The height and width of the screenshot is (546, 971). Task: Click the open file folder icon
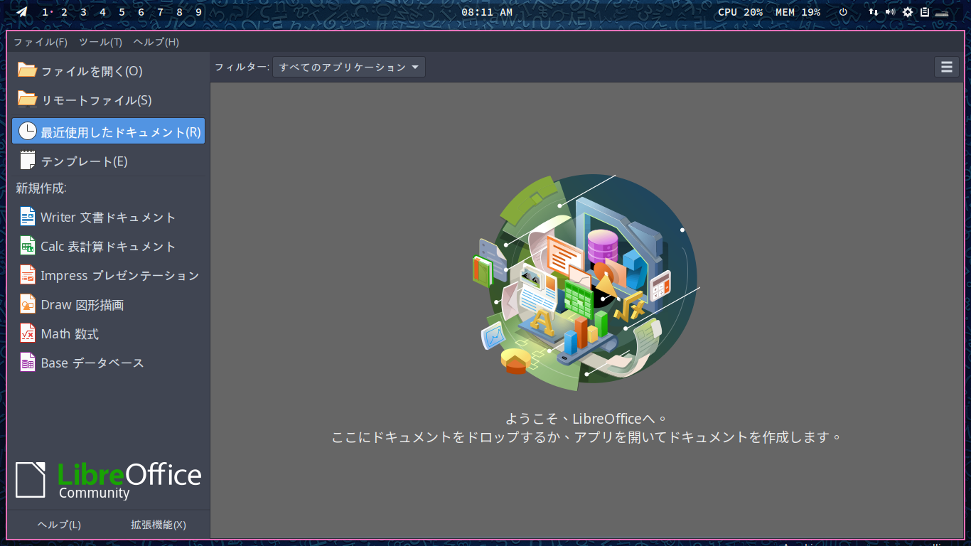26,70
